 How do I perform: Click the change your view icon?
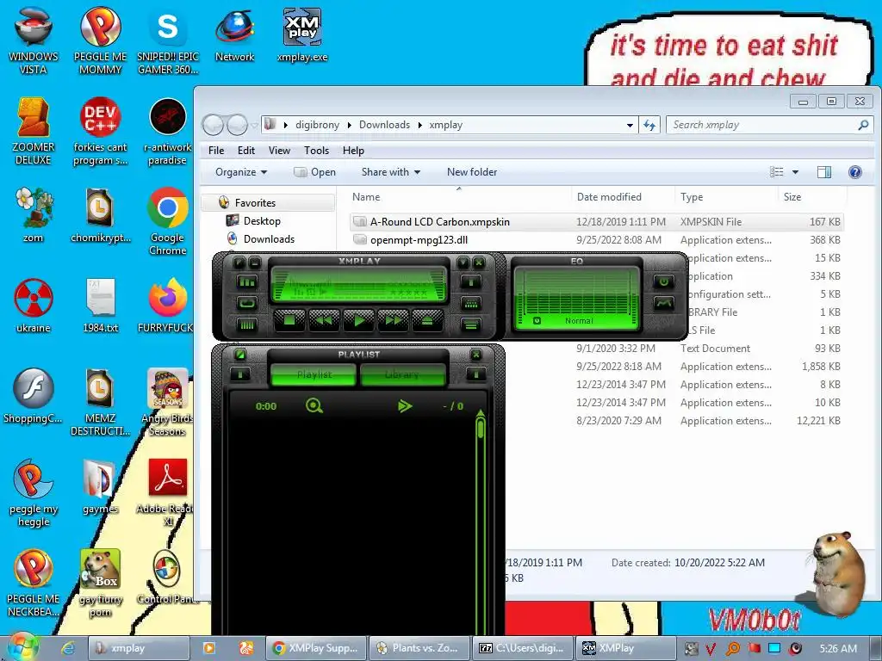coord(777,172)
